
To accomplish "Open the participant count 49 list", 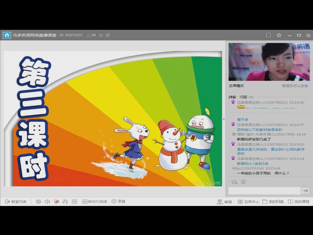I will 92,35.
